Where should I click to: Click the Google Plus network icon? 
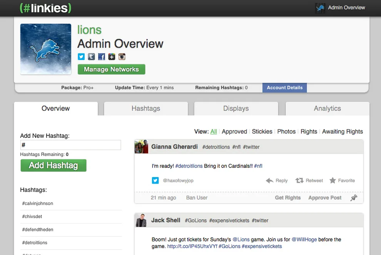pos(112,57)
